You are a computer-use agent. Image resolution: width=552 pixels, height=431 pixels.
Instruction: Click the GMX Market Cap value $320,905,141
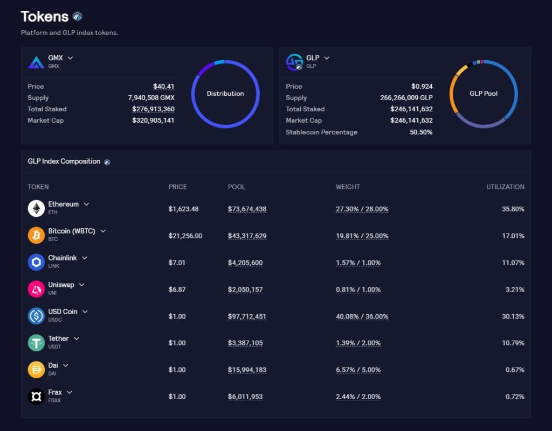coord(153,120)
